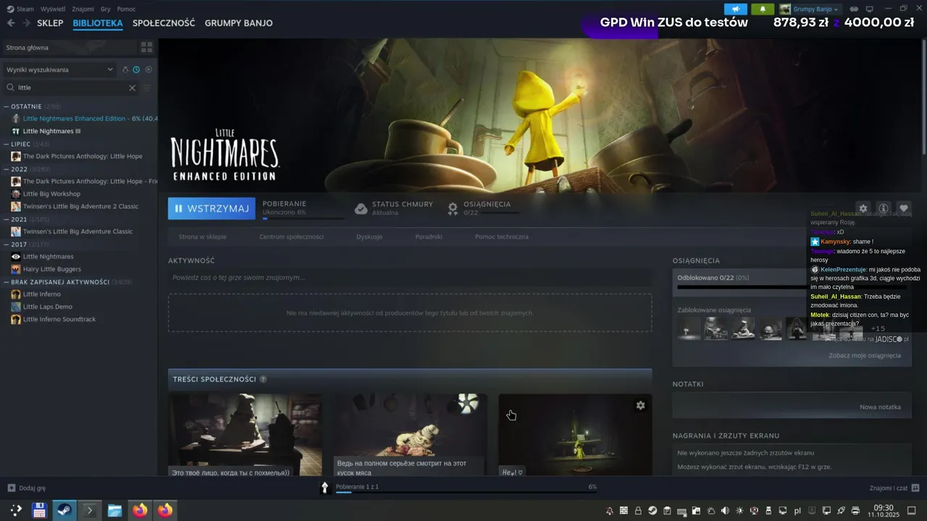Collapse the 2021 group
927x521 pixels.
(x=7, y=219)
